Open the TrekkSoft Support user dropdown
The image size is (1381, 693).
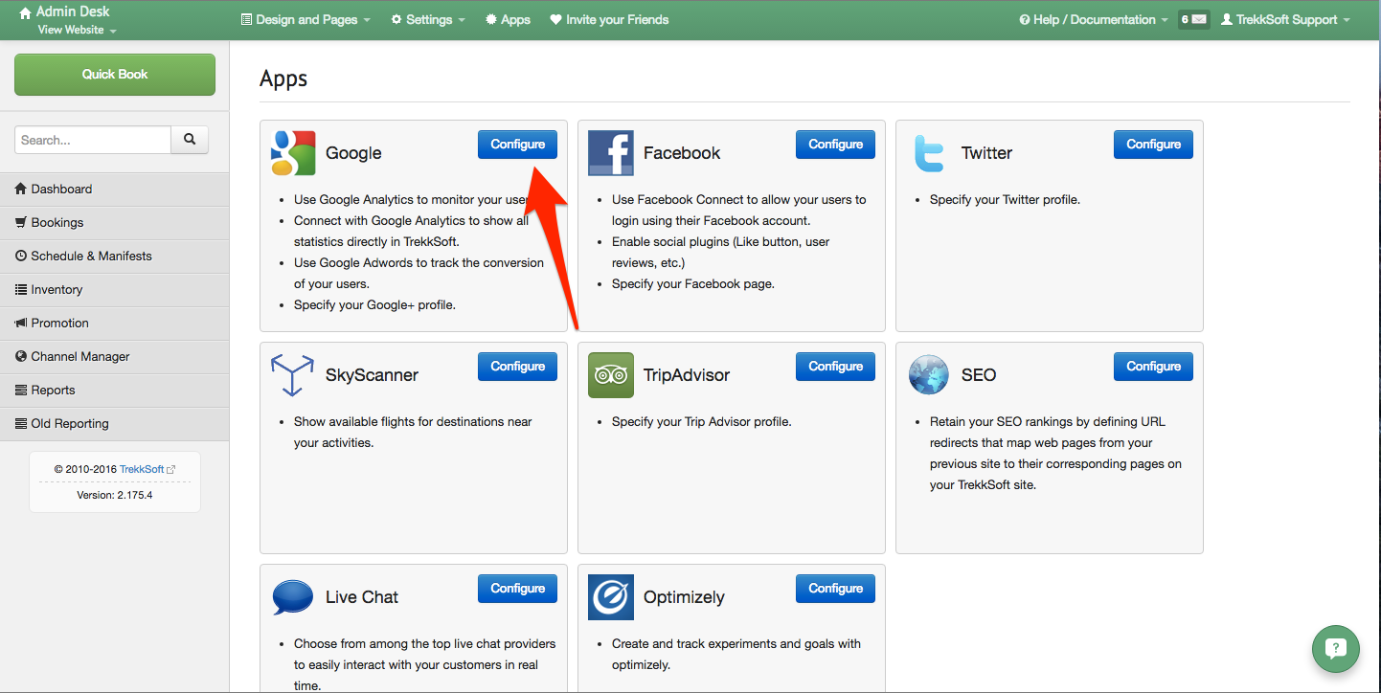pyautogui.click(x=1285, y=20)
